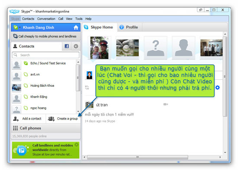Click contact list scroll down arrow

pos(78,111)
